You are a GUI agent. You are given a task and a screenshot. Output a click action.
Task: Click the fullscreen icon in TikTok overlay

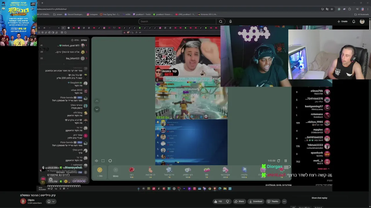click(x=103, y=161)
